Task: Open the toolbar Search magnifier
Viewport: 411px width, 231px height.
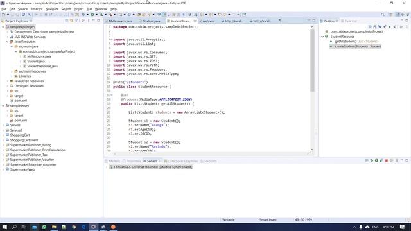Action: click(383, 15)
